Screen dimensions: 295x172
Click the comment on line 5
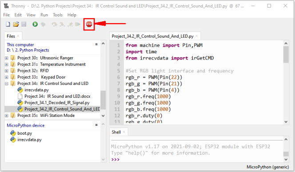tap(179, 71)
